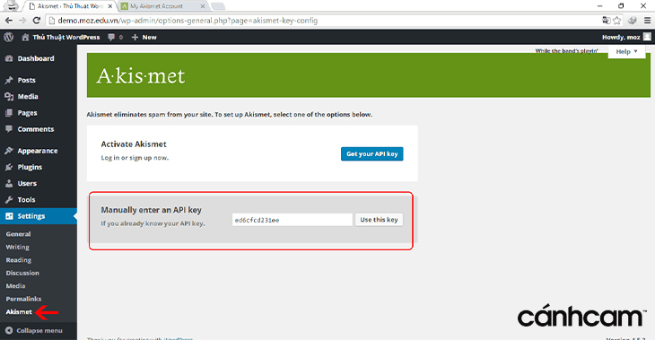Click the extension icon beside the star
This screenshot has height=340, width=655.
coord(632,21)
